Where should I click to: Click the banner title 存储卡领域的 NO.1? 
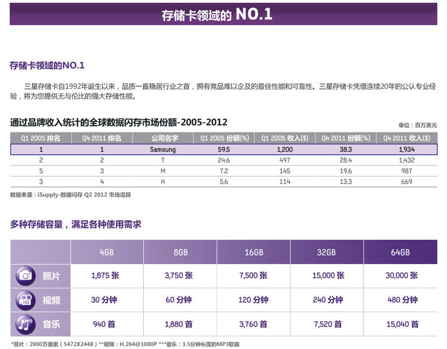click(217, 14)
